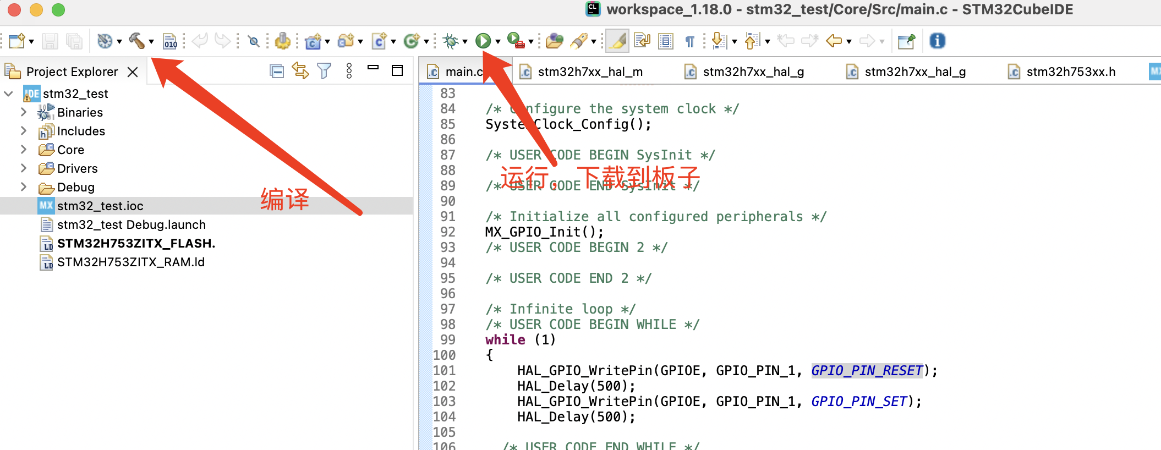The width and height of the screenshot is (1161, 450).
Task: Select stm32_test.ioc file
Action: 100,206
